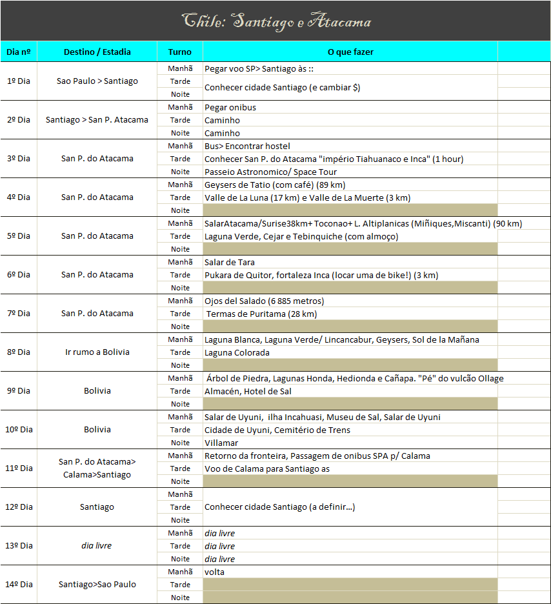This screenshot has width=551, height=604.
Task: Select the 'Ir rumo a Bolivia' destination cell
Action: 97,352
